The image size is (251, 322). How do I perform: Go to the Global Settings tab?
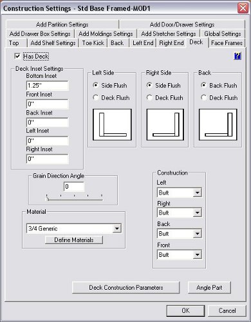(223, 34)
